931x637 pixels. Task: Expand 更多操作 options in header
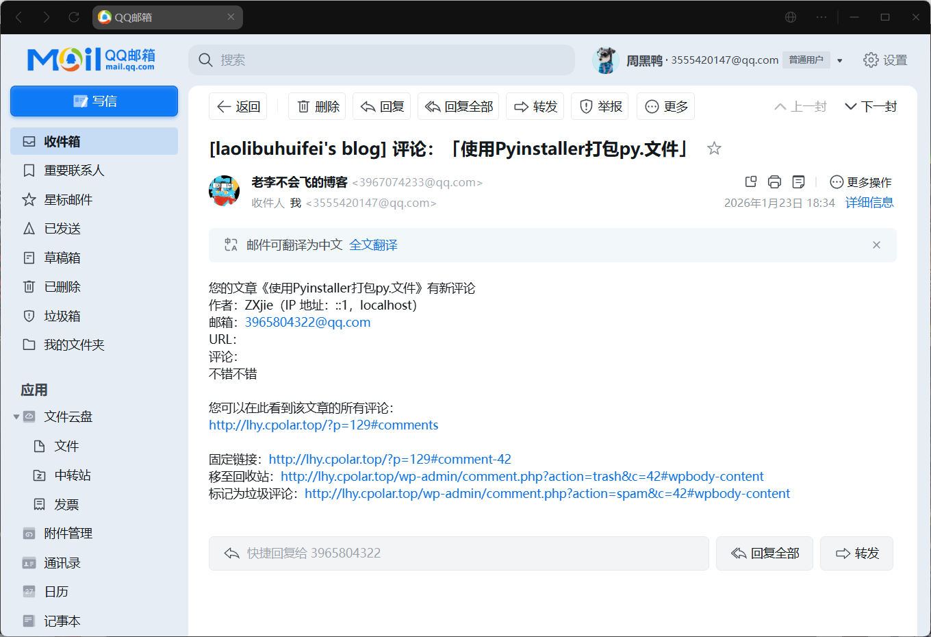click(x=860, y=182)
